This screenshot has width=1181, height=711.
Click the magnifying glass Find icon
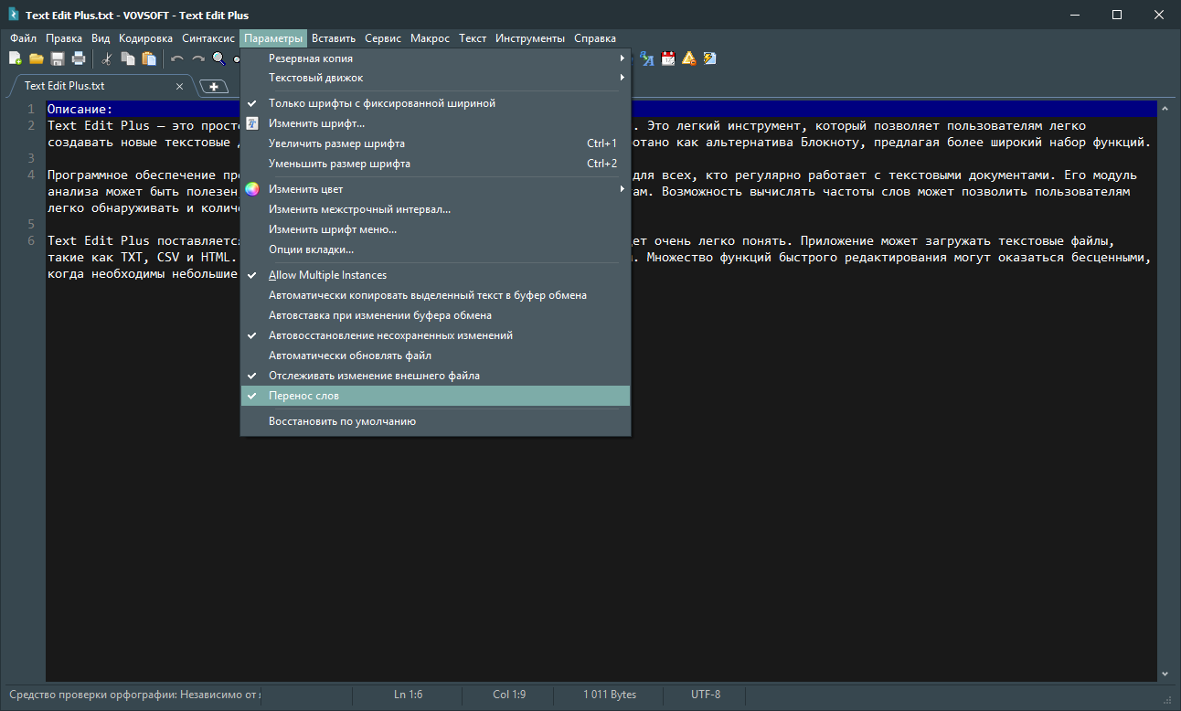[x=219, y=58]
